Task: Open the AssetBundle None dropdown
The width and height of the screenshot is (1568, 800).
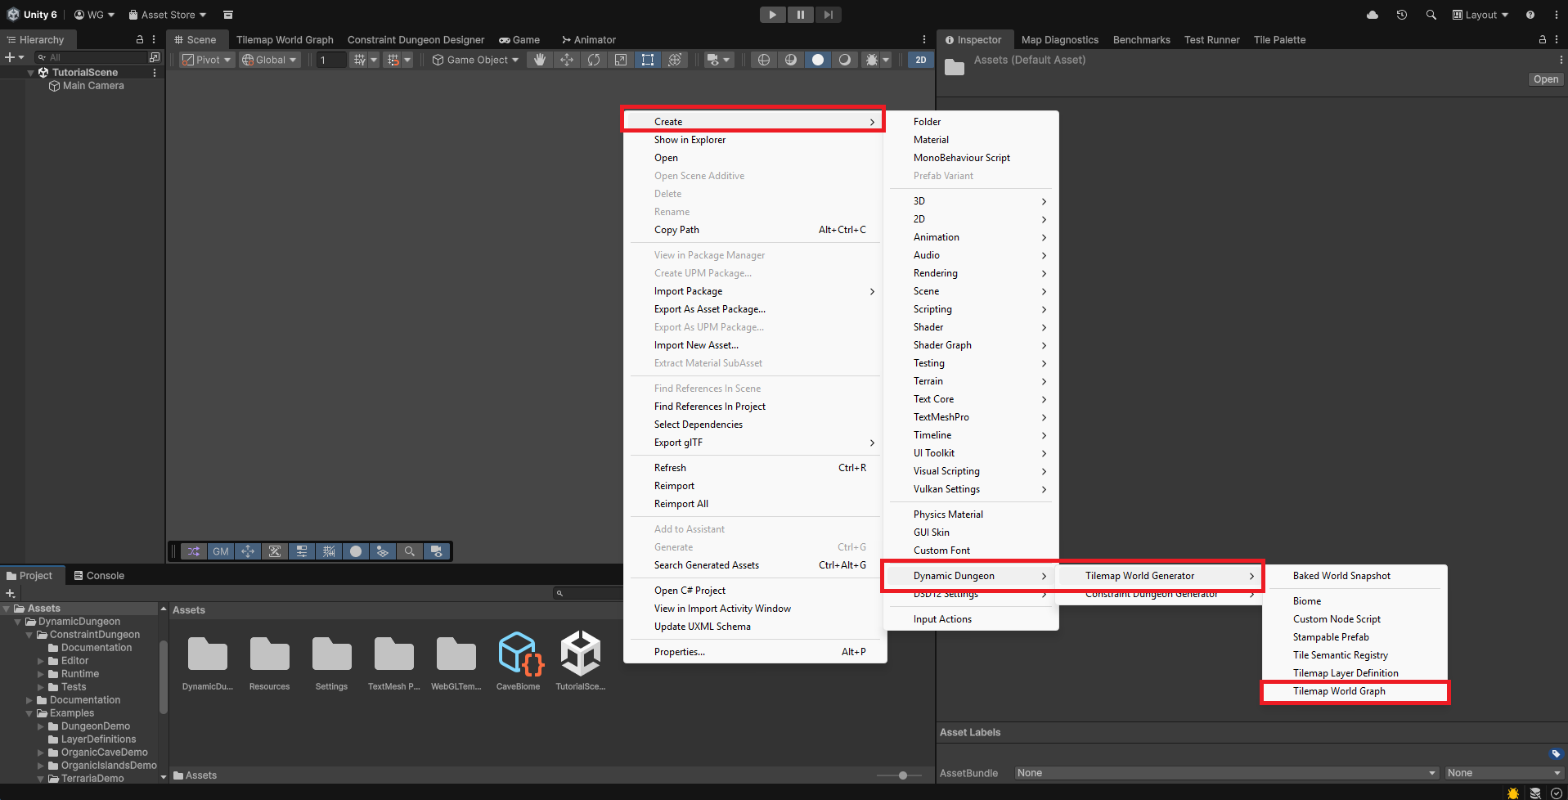Action: [1226, 773]
